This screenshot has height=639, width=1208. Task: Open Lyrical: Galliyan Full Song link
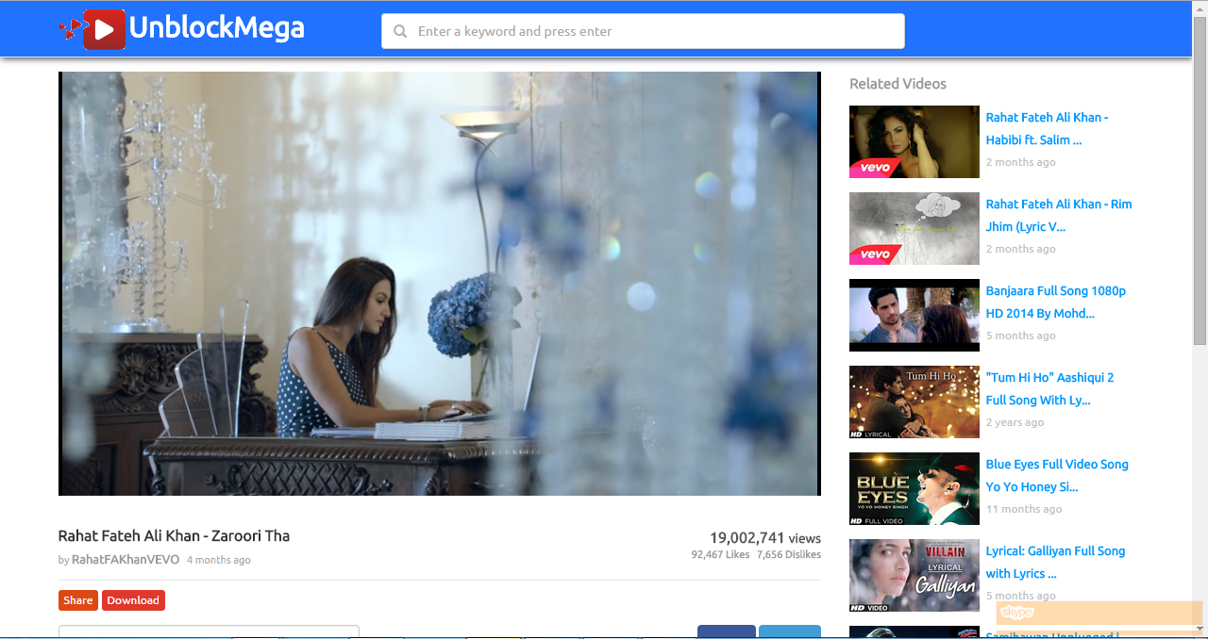1055,562
